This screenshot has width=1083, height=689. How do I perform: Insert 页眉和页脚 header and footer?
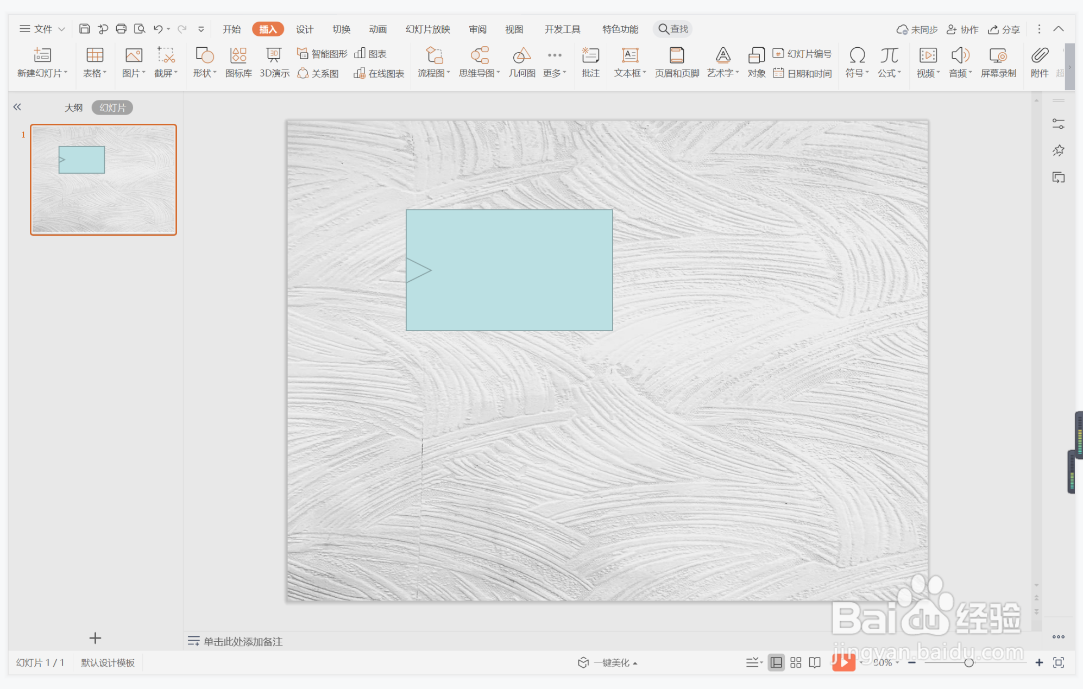pos(676,62)
